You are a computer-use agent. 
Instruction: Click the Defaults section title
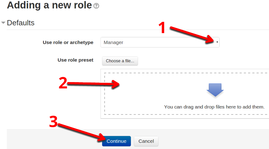tap(20, 23)
